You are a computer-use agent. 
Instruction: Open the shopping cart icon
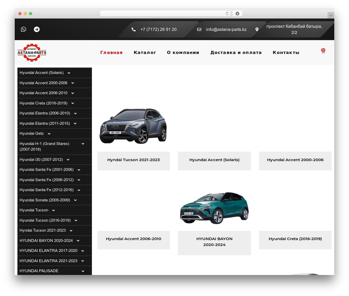323,51
